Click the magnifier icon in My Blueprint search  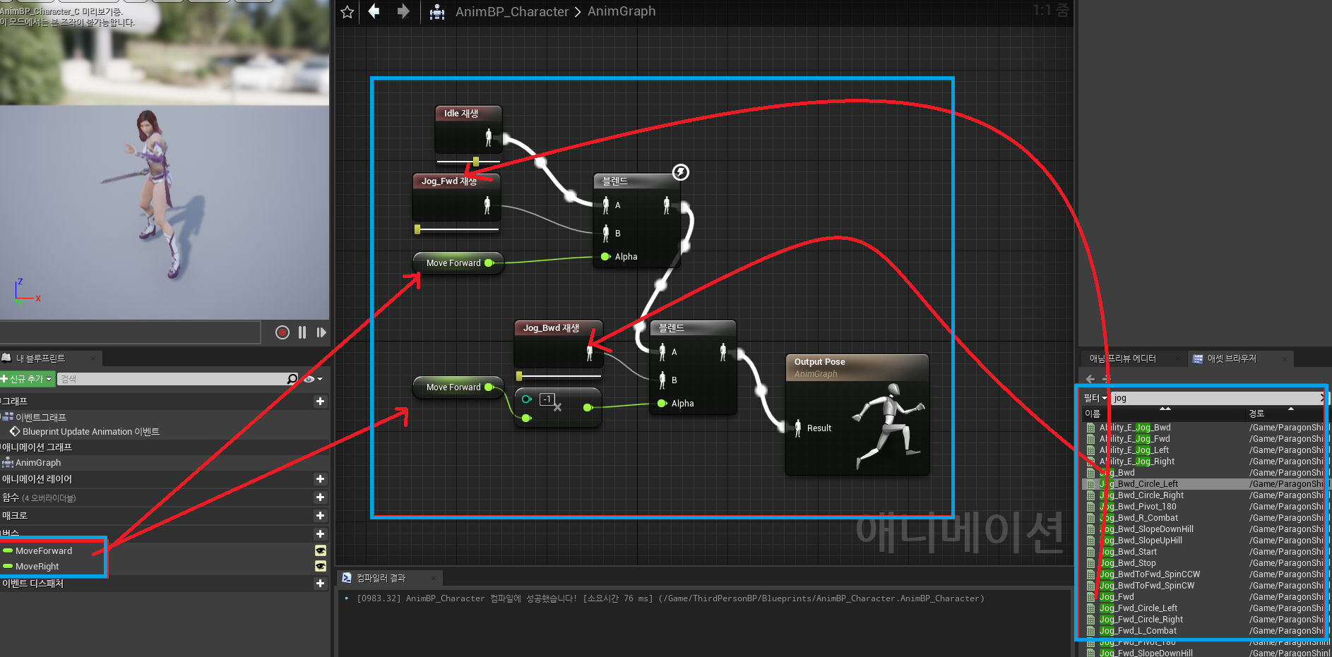[292, 379]
